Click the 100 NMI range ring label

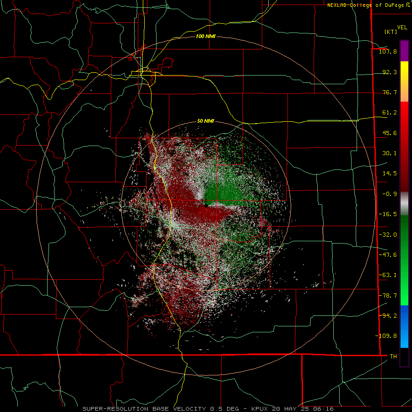(206, 36)
